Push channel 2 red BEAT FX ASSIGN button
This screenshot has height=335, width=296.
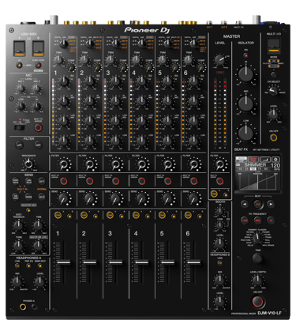tap(90, 181)
